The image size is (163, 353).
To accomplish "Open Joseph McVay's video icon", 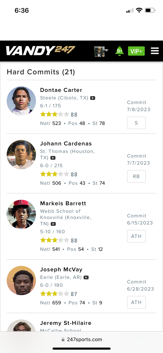I will click(x=86, y=278).
